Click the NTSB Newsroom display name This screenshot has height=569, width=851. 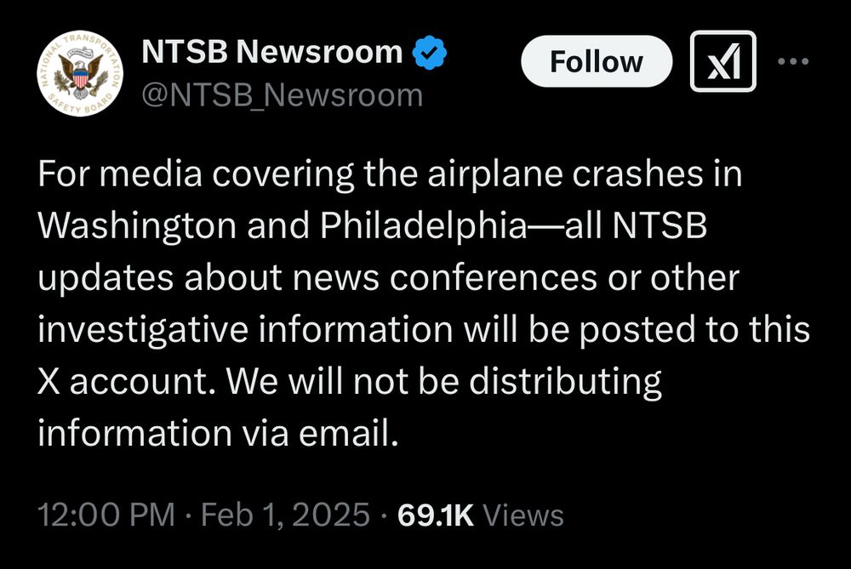pos(272,51)
